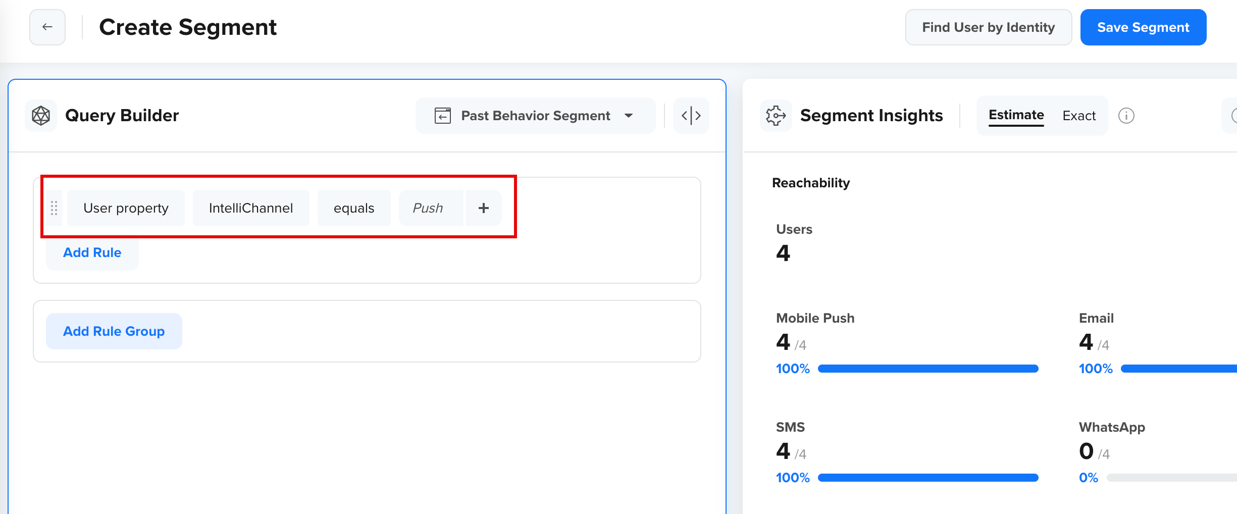Click the WhatsApp reachability label
Screen dimensions: 1237x514
click(1112, 427)
